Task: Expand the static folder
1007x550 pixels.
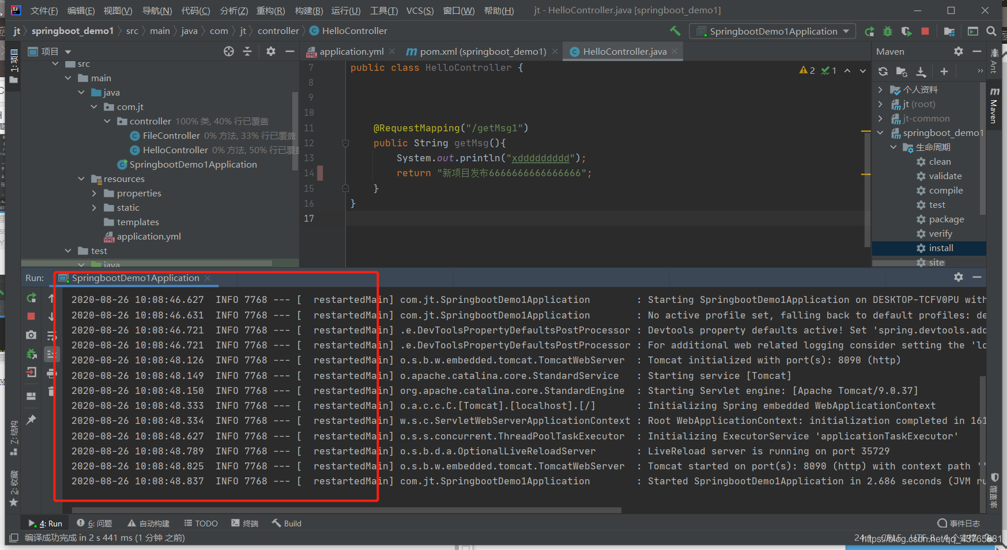Action: click(x=94, y=207)
